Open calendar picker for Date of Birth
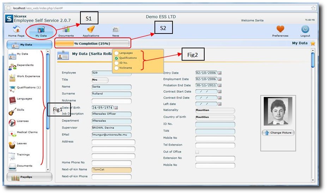The image size is (327, 194). 116,108
